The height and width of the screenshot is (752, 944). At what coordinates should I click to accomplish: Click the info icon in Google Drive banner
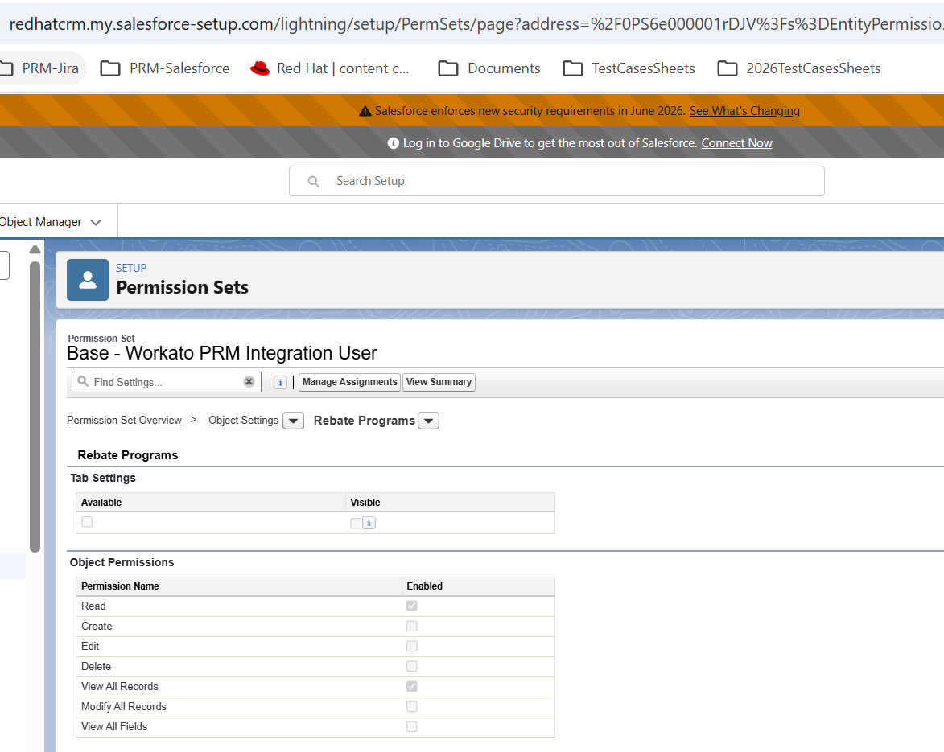(x=394, y=143)
